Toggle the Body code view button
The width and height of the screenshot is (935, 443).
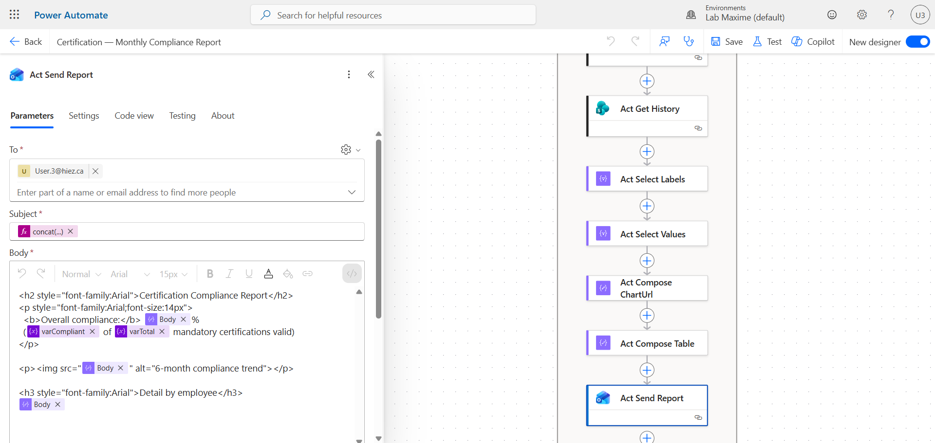coord(352,273)
